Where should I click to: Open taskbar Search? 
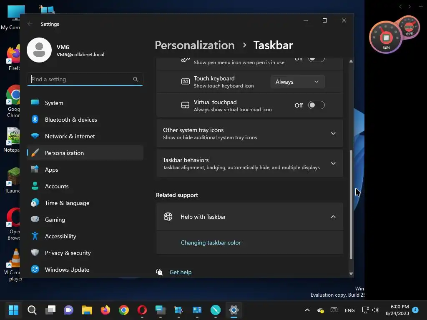(32, 310)
